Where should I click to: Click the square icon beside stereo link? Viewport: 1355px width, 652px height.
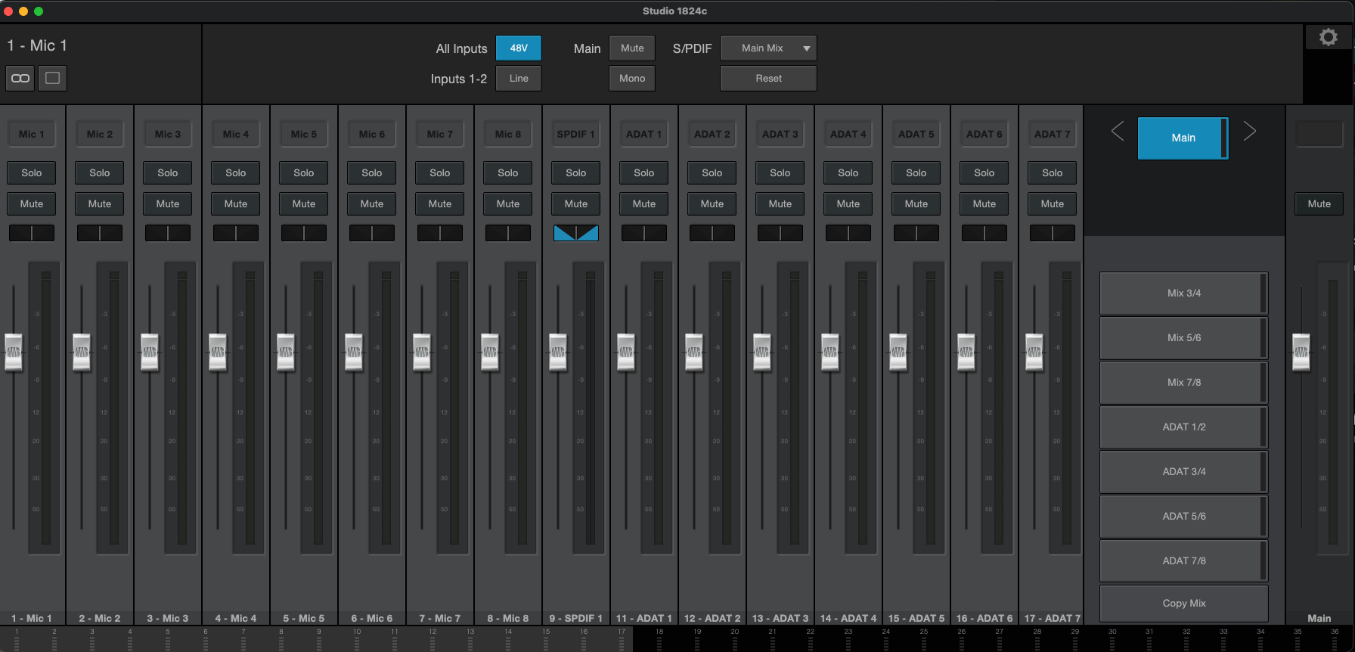[x=52, y=78]
